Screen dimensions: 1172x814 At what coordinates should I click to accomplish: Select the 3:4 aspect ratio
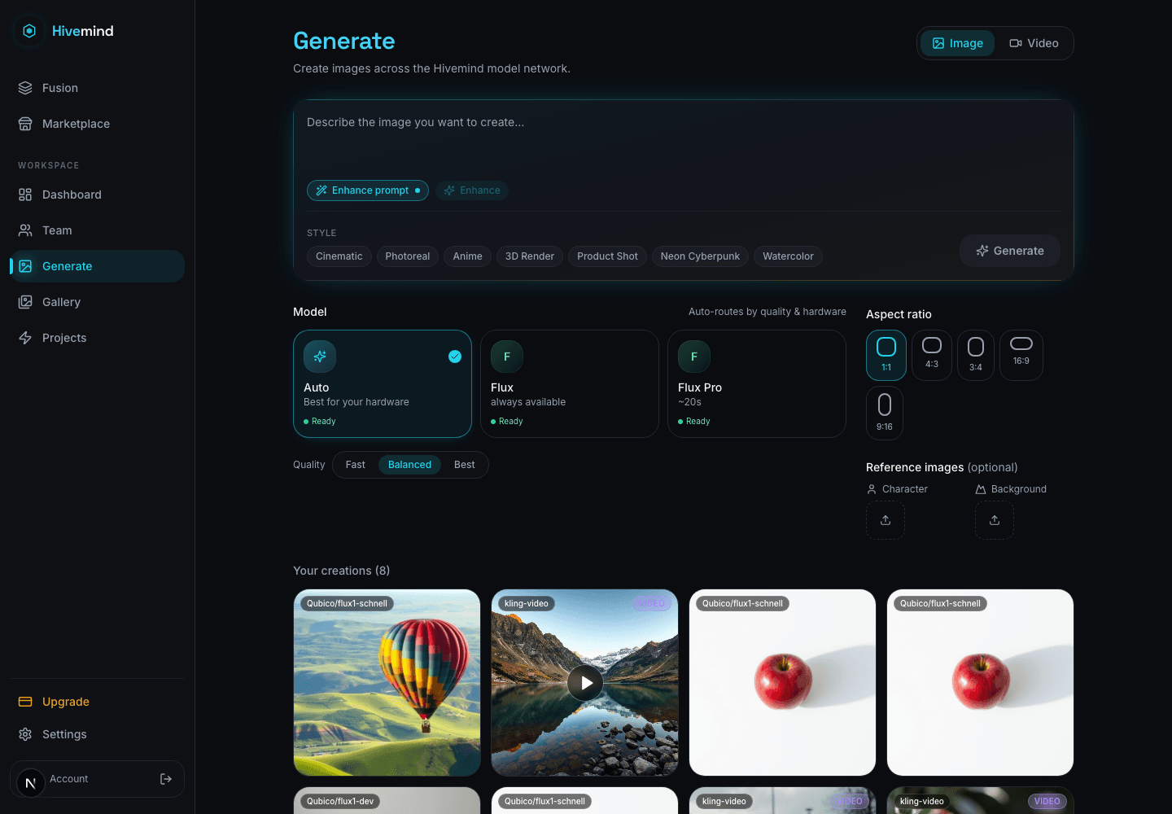pyautogui.click(x=976, y=355)
